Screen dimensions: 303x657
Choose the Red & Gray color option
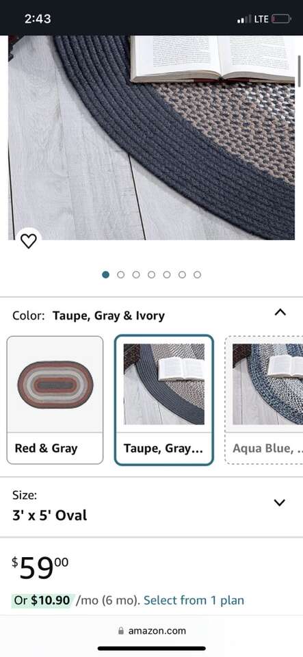point(55,400)
